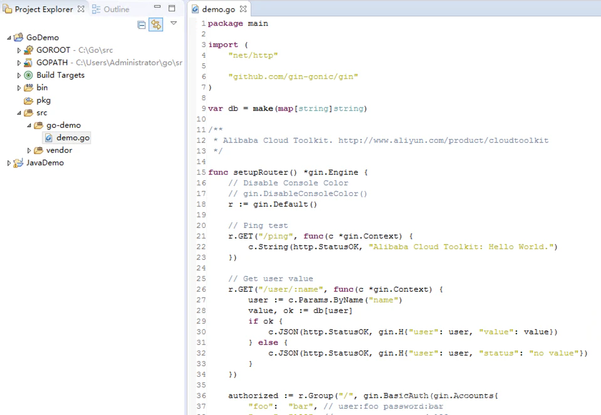This screenshot has width=601, height=415.
Task: Expand the GOPATH tree node
Action: tap(19, 63)
